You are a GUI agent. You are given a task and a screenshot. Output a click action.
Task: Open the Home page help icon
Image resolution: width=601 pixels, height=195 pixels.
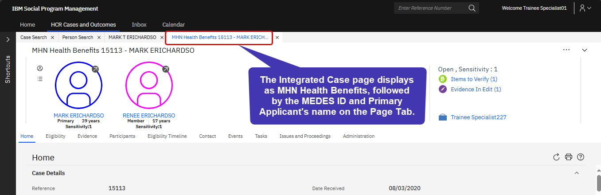[x=581, y=157]
